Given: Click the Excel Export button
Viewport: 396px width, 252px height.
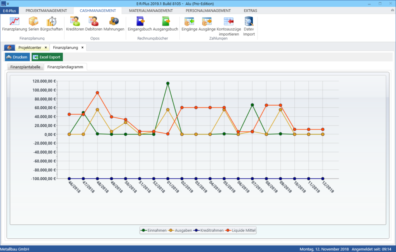Looking at the screenshot, I should (x=47, y=57).
